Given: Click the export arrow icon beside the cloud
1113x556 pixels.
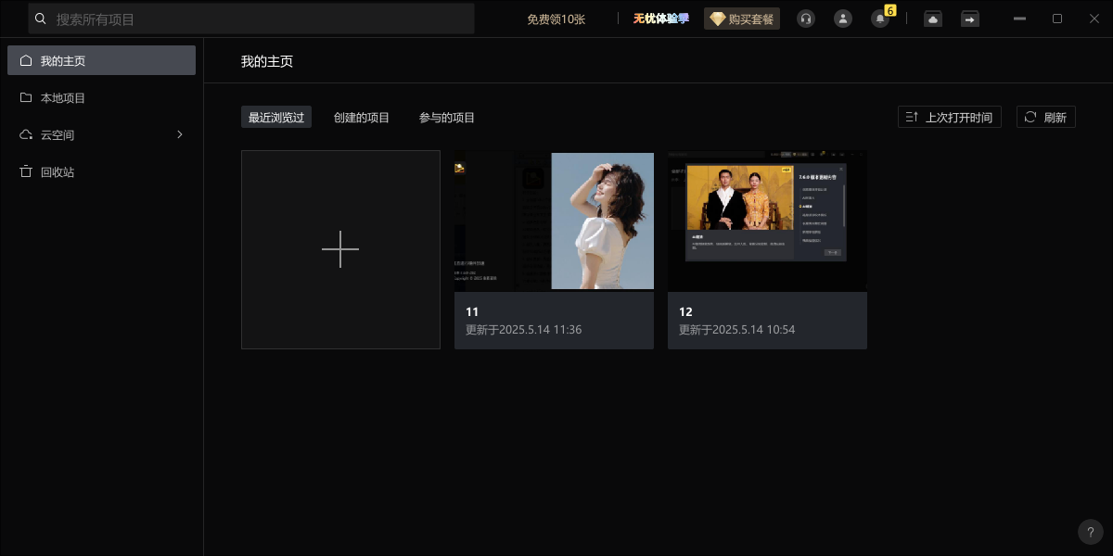Looking at the screenshot, I should click(x=969, y=19).
